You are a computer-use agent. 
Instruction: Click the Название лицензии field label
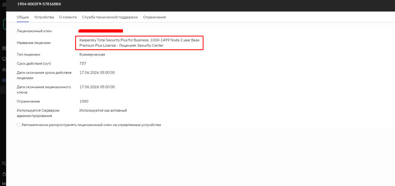(34, 43)
